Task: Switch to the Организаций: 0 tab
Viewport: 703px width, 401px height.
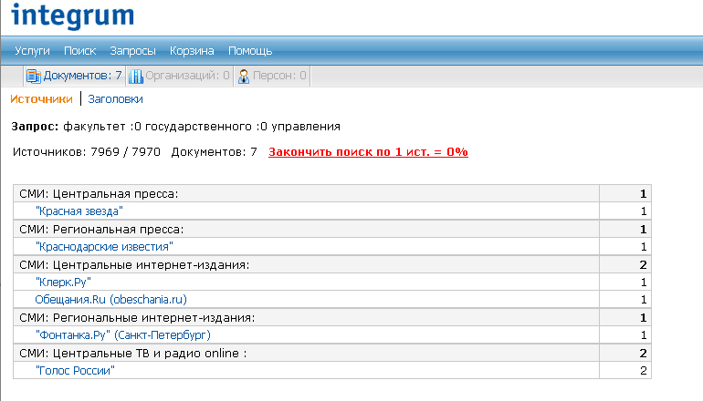Action: (179, 76)
